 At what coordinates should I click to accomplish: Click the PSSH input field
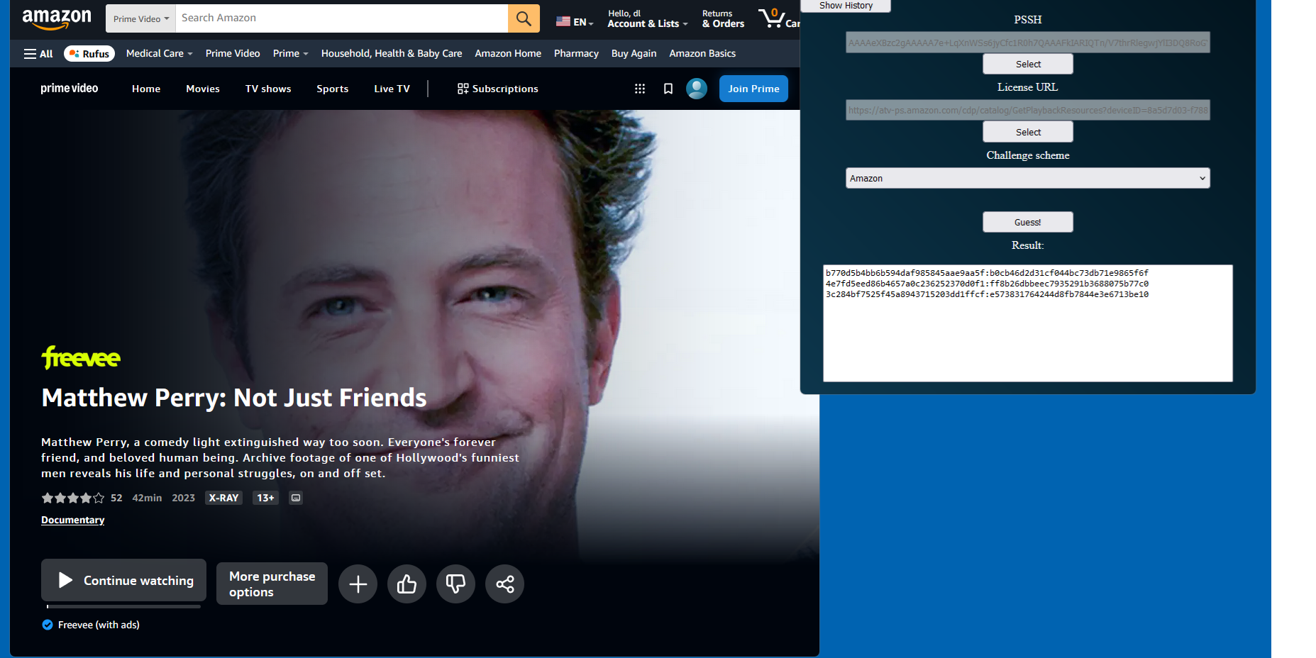tap(1028, 43)
